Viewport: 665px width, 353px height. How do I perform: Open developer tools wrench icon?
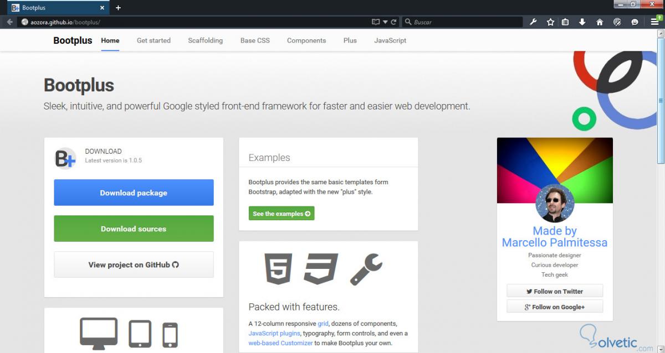point(533,22)
